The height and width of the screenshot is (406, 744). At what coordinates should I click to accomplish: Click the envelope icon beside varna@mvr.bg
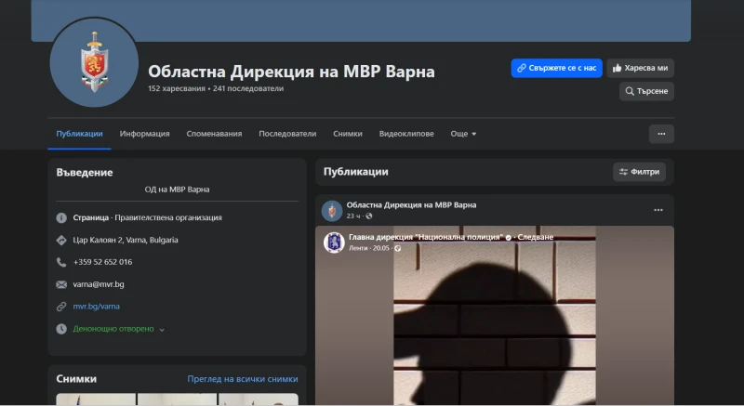61,284
